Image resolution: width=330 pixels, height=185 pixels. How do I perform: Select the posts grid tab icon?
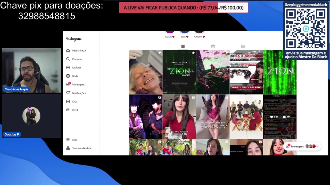coord(183,46)
